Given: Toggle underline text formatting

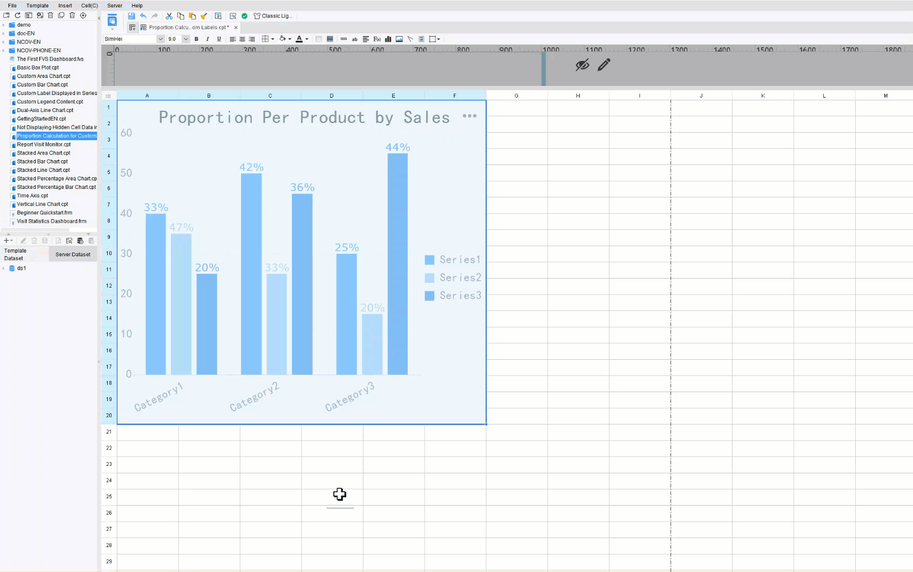Looking at the screenshot, I should [x=219, y=39].
